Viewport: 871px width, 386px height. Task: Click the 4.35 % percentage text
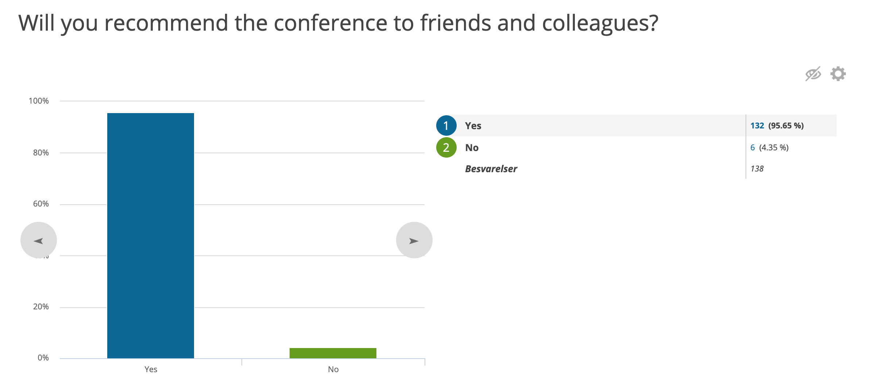pos(774,147)
